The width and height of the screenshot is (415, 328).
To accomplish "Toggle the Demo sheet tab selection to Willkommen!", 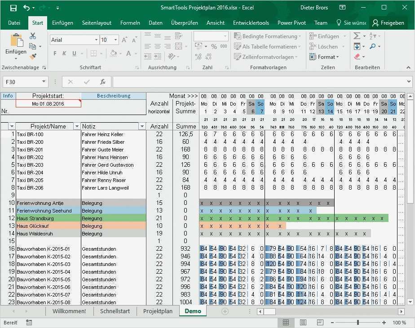I will (x=69, y=310).
